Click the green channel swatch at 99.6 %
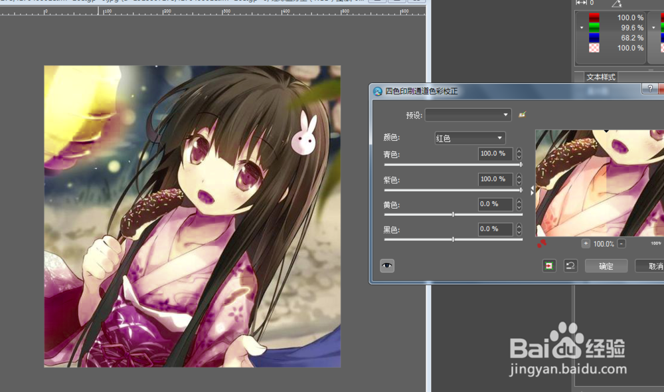The height and width of the screenshot is (392, 664). [x=594, y=27]
